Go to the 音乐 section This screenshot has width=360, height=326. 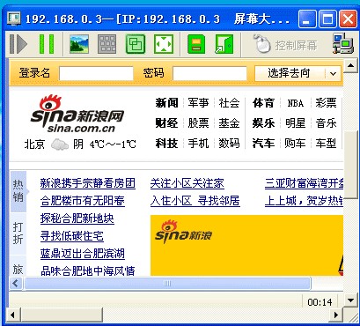pyautogui.click(x=326, y=123)
